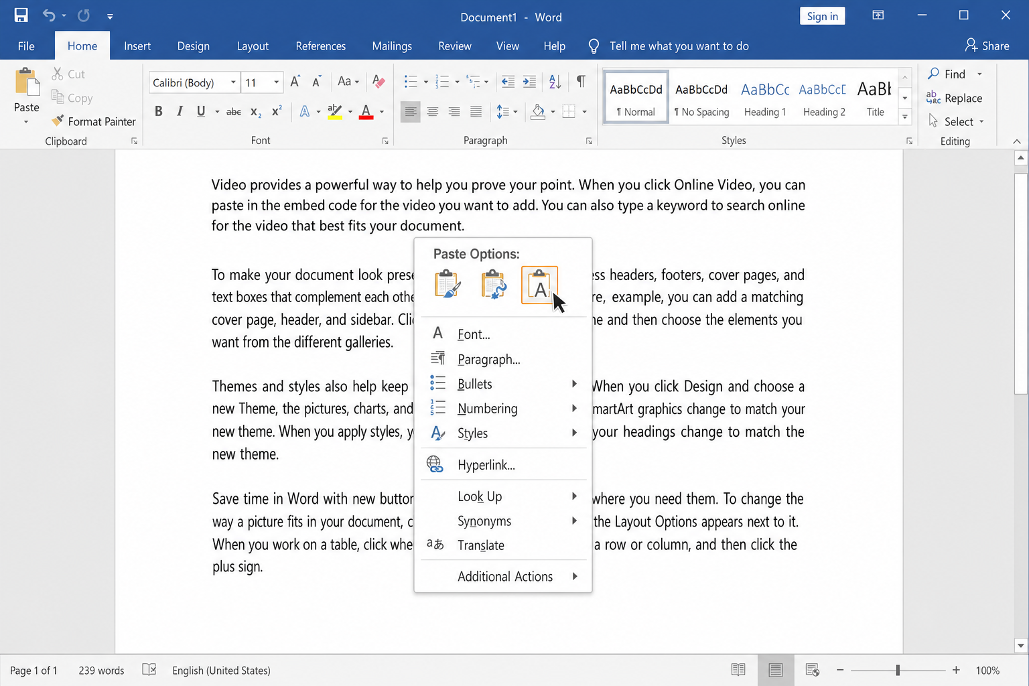Open Font dialog launcher
Viewport: 1029px width, 686px height.
click(385, 141)
